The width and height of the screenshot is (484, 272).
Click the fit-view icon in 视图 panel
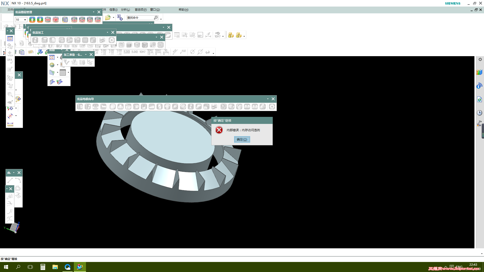click(x=52, y=57)
